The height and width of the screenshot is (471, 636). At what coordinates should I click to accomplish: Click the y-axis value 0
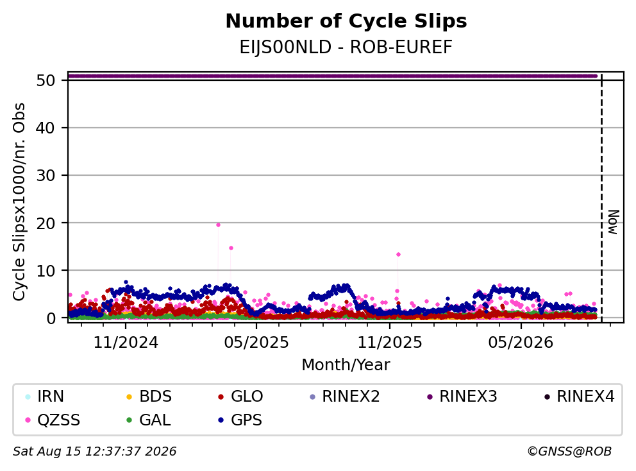click(x=51, y=318)
